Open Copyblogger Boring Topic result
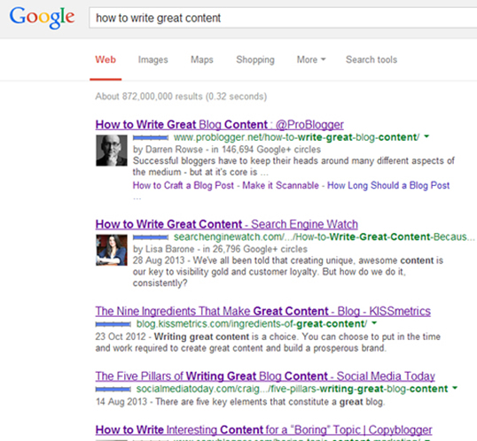This screenshot has width=477, height=441. [x=263, y=429]
